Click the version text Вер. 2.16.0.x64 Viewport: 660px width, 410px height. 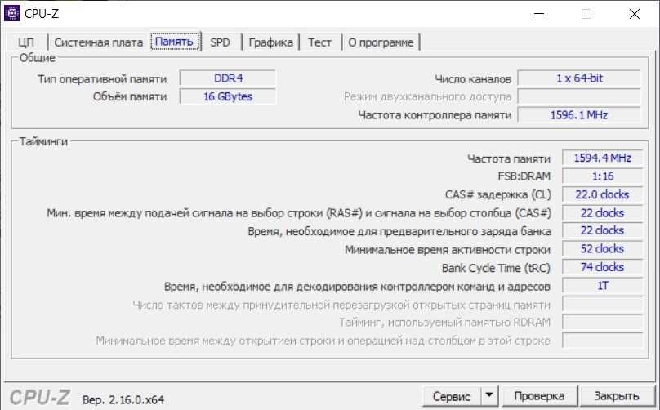pos(123,400)
